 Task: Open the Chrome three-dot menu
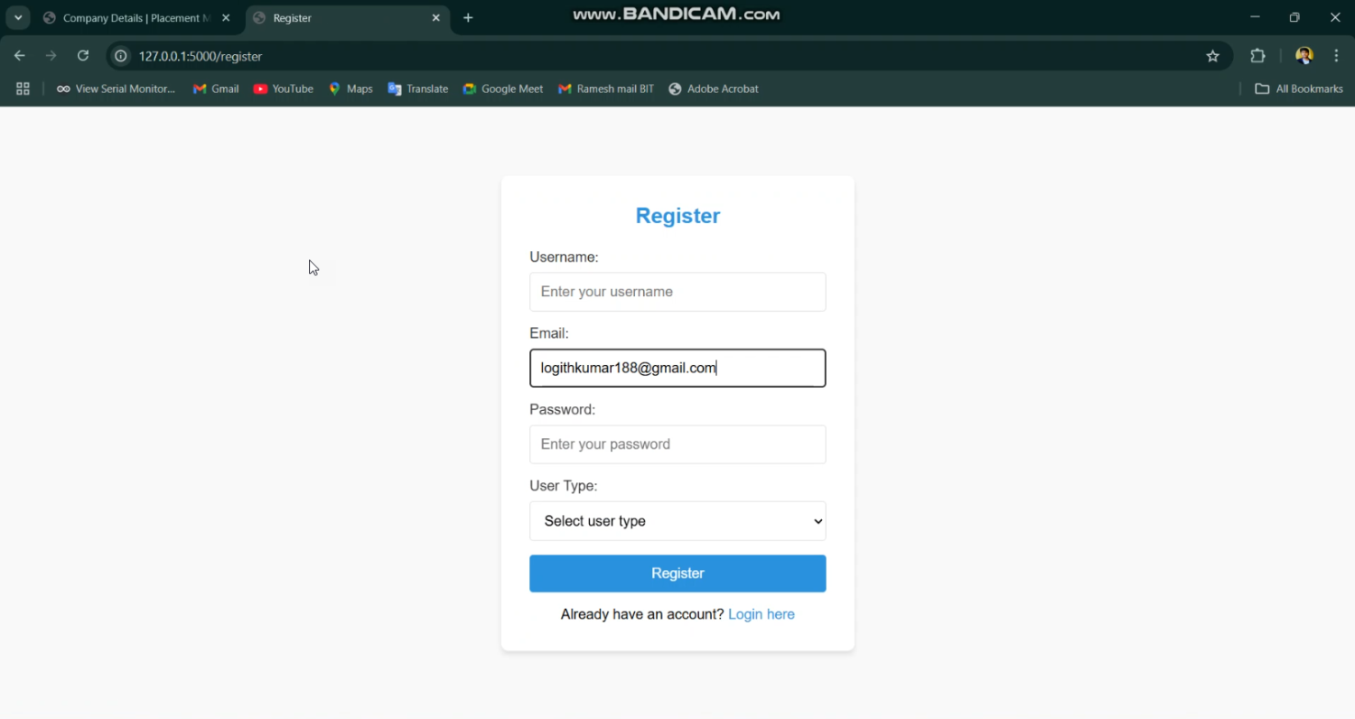[x=1337, y=56]
